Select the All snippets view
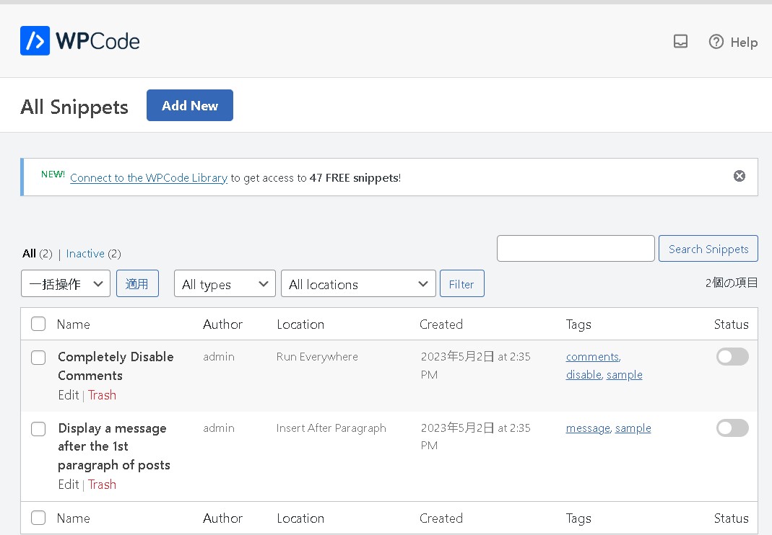772x535 pixels. 30,253
